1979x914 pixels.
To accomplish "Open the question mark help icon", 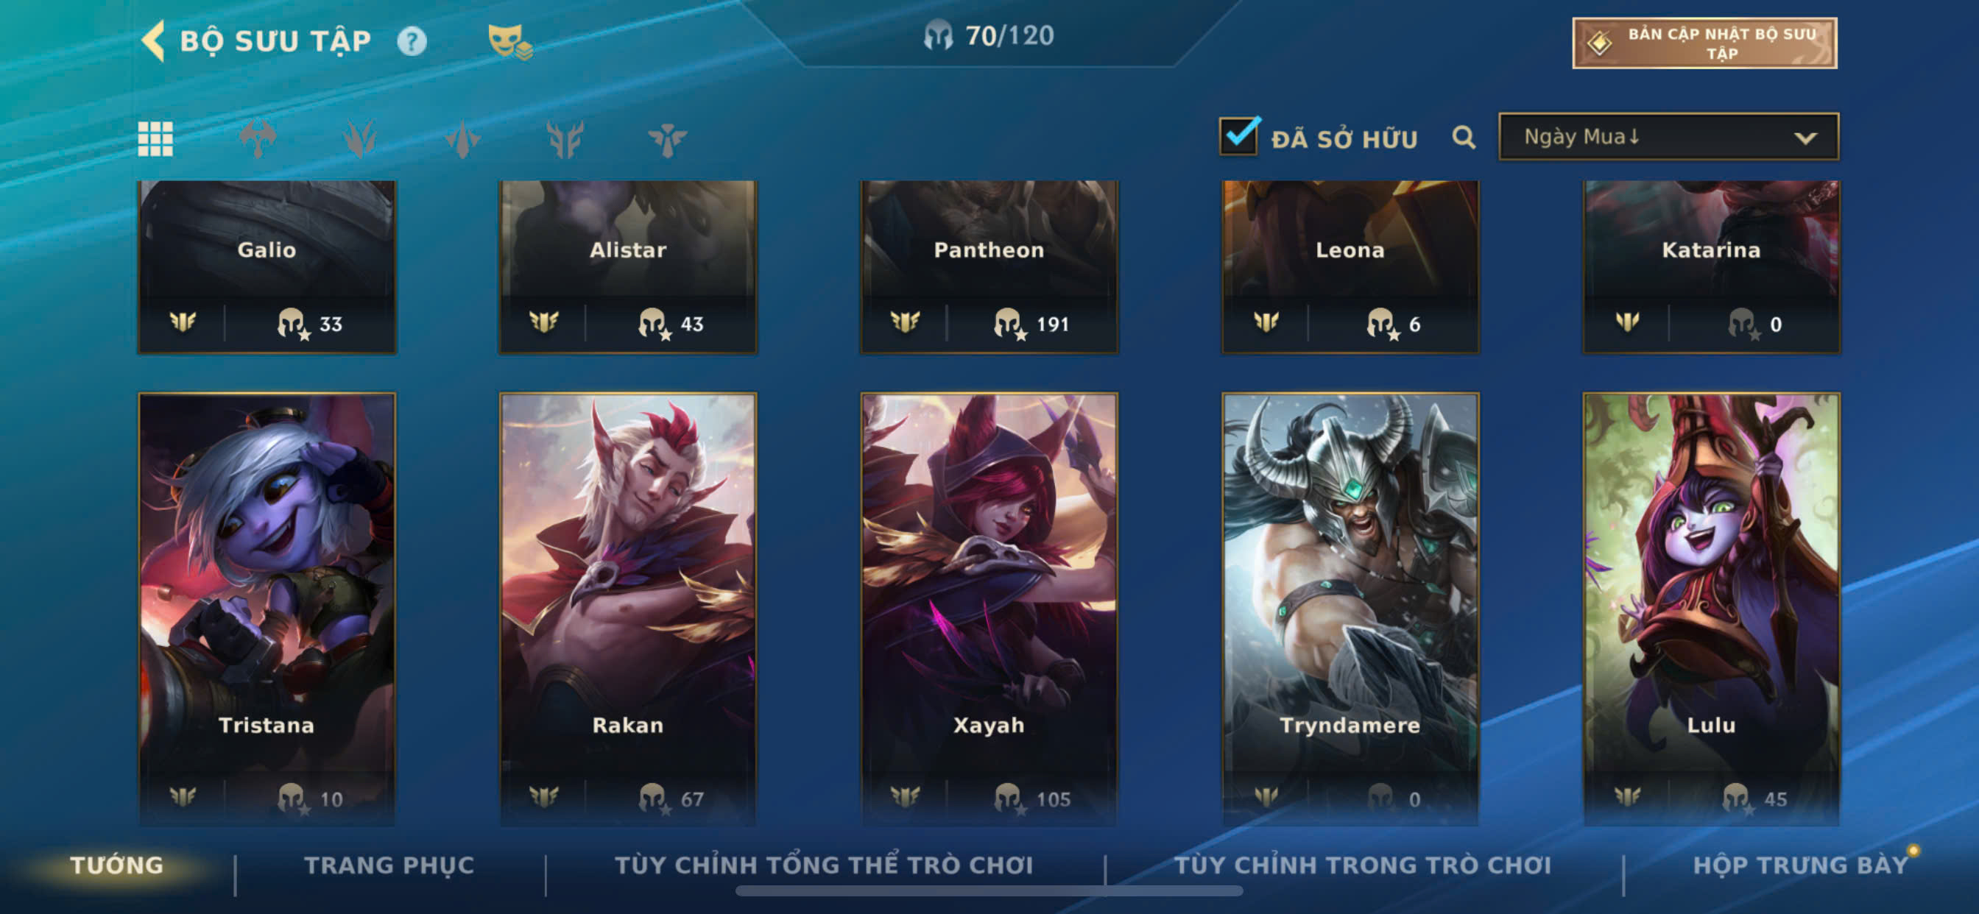I will pos(412,41).
